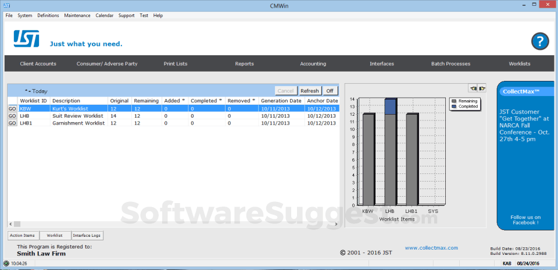Image resolution: width=558 pixels, height=270 pixels.
Task: Click the Completed column header
Action: coord(207,101)
